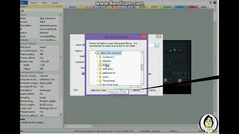Image resolution: width=239 pixels, height=134 pixels.
Task: Click folder list scrollbar up arrow
Action: [x=142, y=53]
